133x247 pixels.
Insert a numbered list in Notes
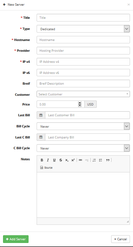tap(94, 160)
